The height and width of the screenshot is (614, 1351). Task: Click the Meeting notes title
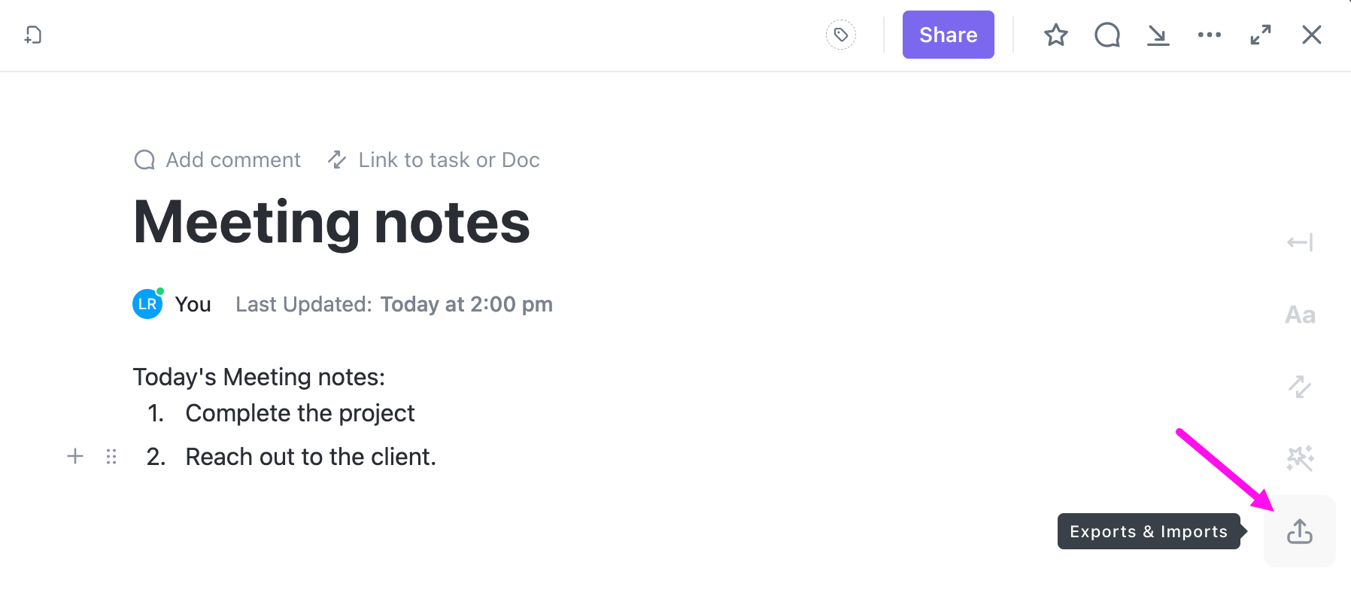[x=332, y=222]
